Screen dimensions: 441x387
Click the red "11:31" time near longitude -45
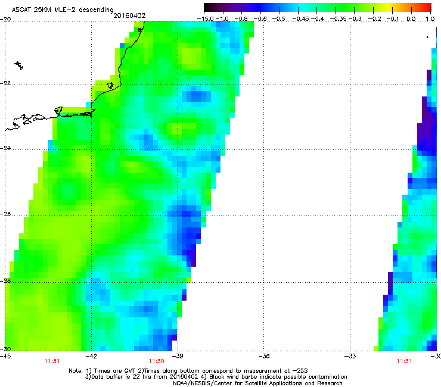[52, 361]
